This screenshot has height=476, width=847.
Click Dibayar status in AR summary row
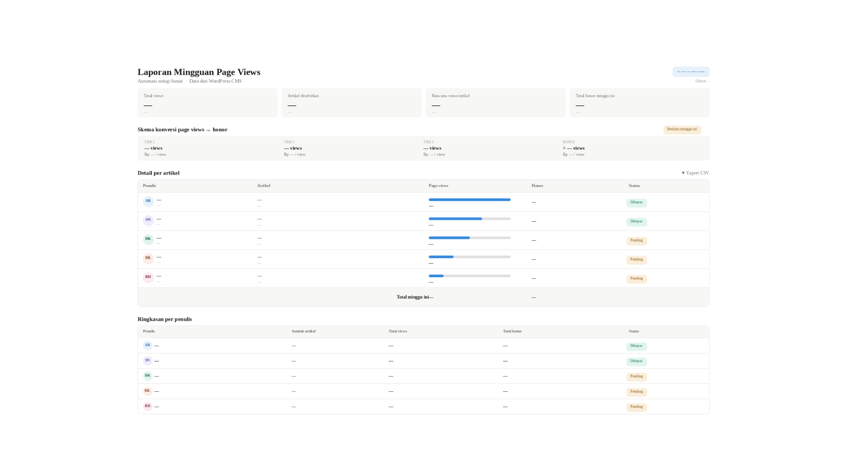tap(637, 346)
